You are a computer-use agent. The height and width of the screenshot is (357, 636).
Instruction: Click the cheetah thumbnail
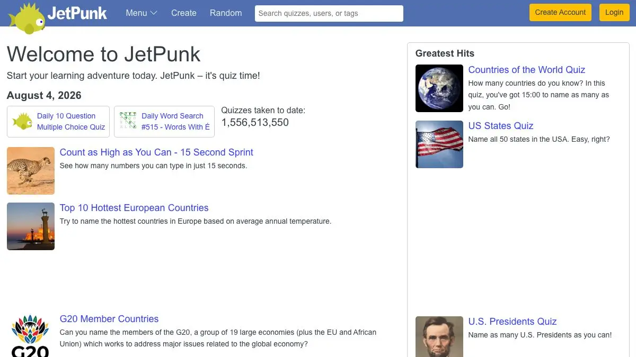tap(31, 171)
